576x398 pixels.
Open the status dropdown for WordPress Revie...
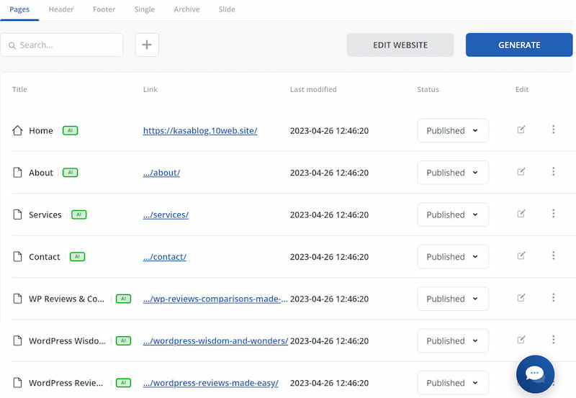[x=453, y=383]
